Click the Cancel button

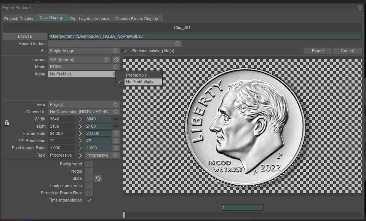click(347, 51)
